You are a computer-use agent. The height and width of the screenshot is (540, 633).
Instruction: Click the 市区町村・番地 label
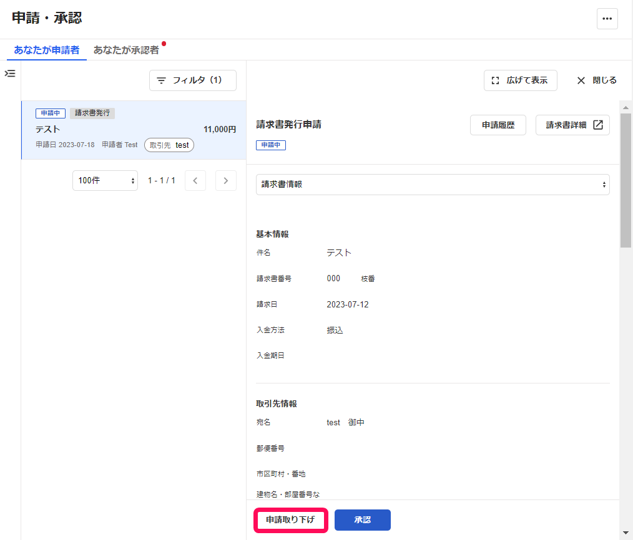click(x=281, y=474)
